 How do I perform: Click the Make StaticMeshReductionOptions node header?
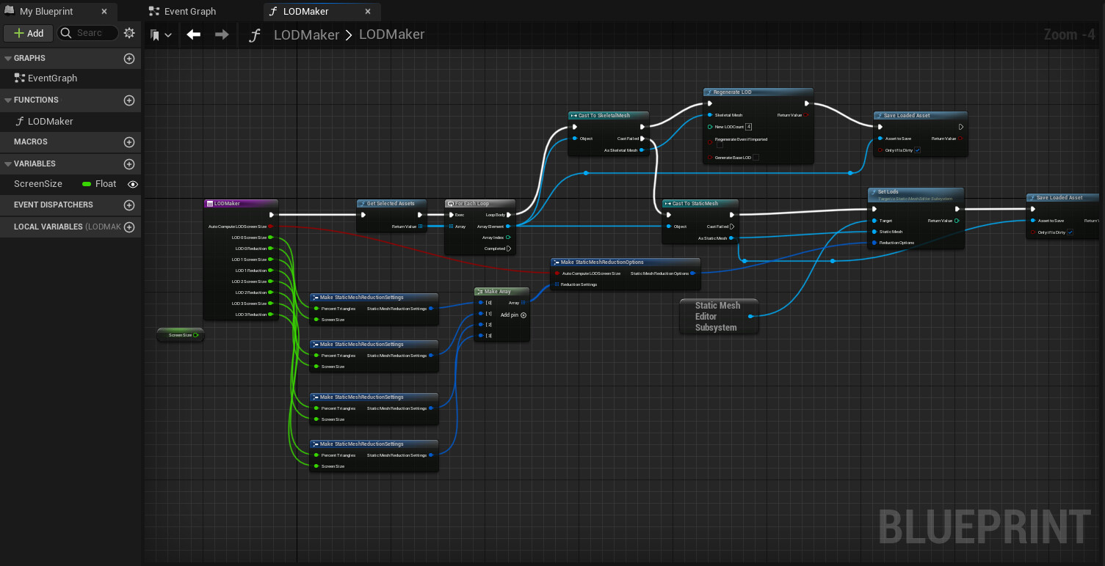click(626, 262)
